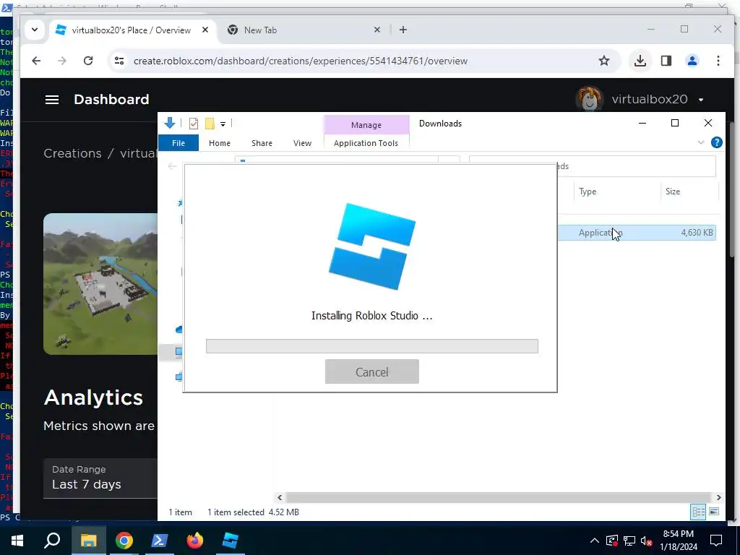
Task: Click the Properties quick access icon
Action: pyautogui.click(x=194, y=124)
